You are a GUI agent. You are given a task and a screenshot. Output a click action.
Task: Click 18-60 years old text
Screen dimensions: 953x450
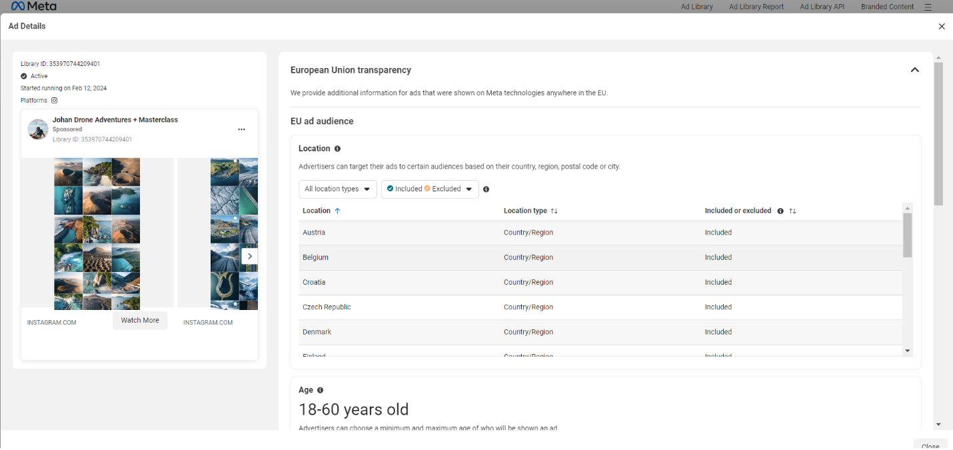354,409
